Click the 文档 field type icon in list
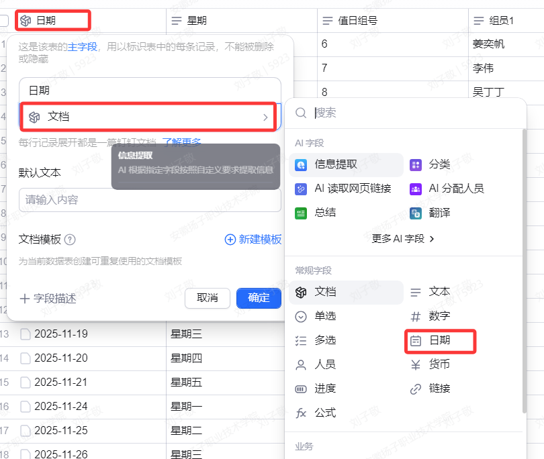544x459 pixels. [301, 293]
